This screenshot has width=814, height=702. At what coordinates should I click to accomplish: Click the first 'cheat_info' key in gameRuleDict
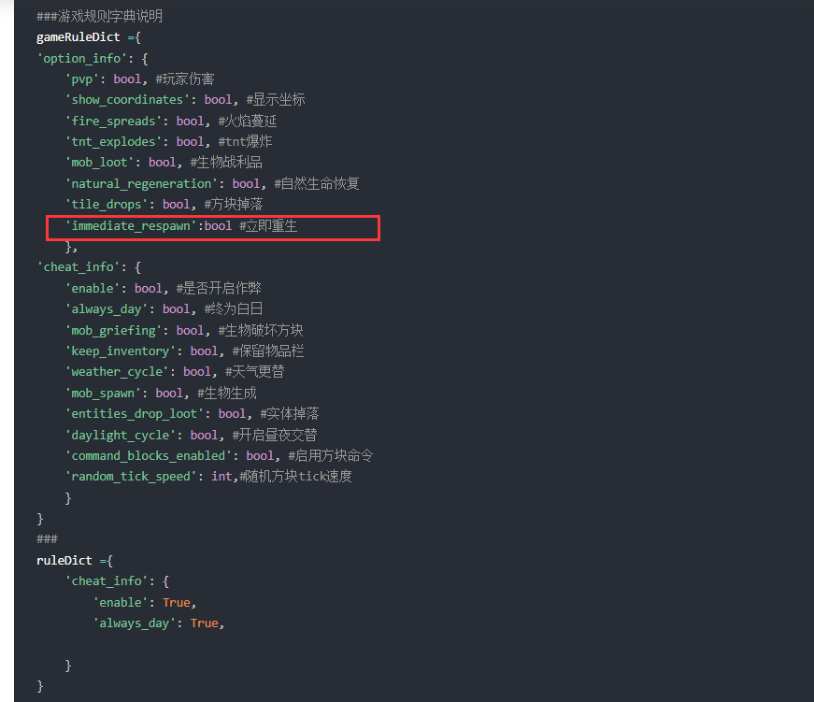79,267
